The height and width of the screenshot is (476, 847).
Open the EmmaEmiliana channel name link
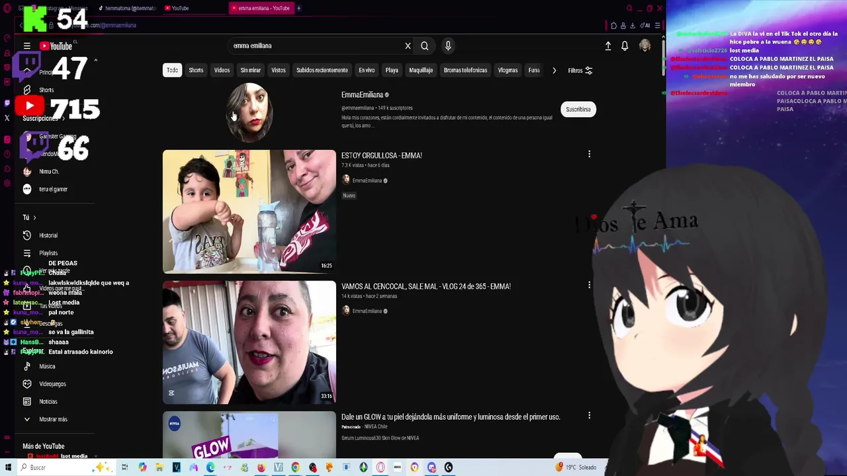click(x=363, y=95)
